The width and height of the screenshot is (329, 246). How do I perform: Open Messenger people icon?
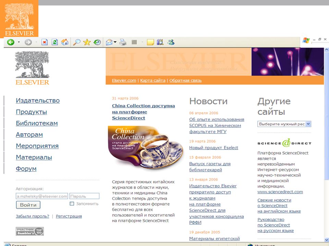171,42
